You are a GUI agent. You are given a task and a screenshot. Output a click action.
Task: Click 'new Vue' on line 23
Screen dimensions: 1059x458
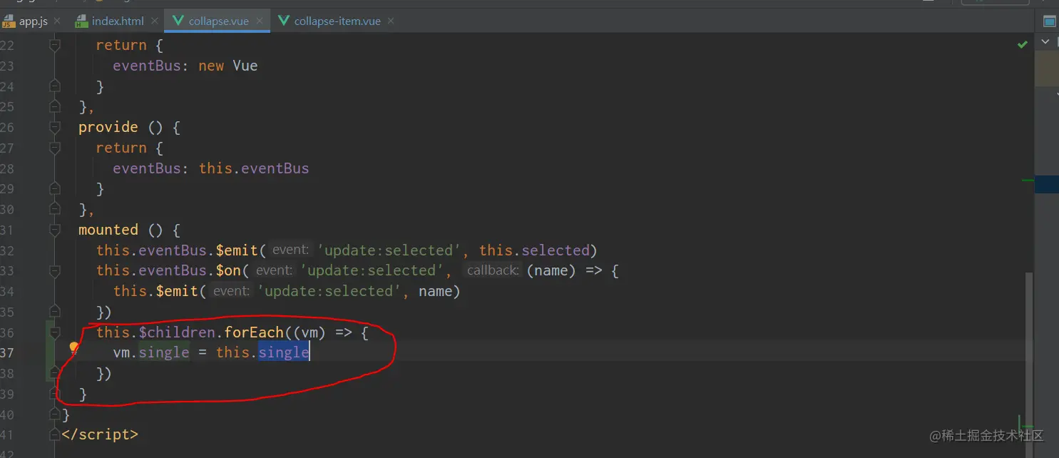[228, 66]
